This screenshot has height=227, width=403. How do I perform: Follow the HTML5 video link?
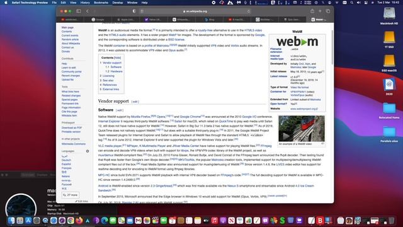tap(253, 30)
